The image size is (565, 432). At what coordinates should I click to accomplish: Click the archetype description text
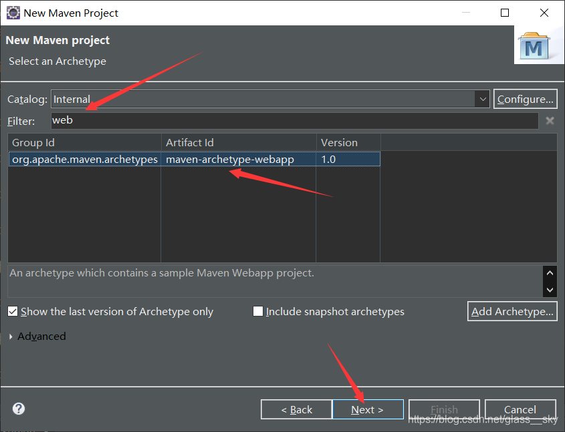(x=162, y=273)
